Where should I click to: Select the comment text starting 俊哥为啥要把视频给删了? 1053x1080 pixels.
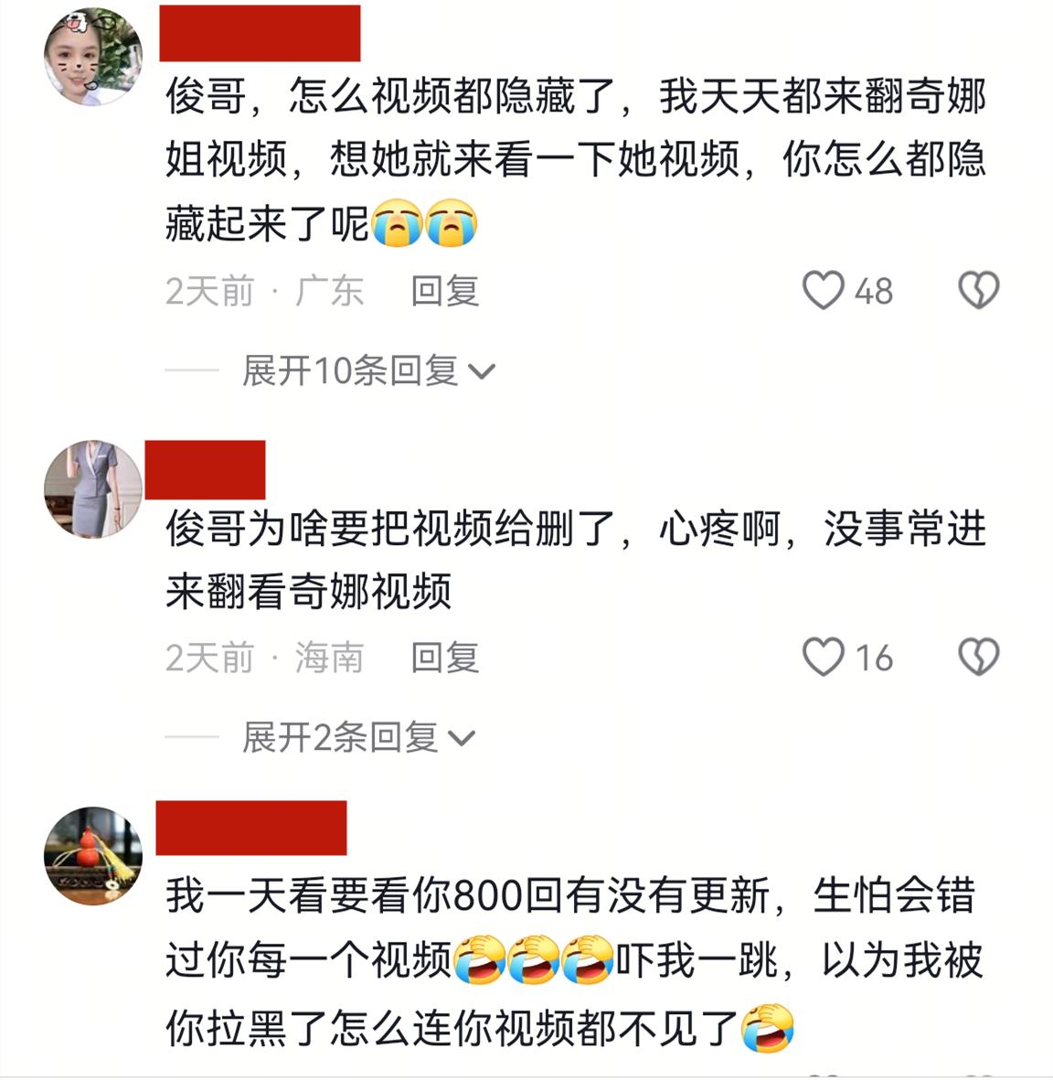pyautogui.click(x=576, y=560)
